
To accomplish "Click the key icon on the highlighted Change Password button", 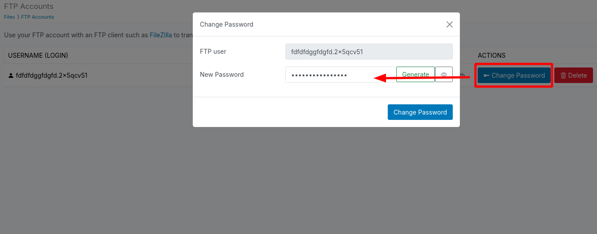I will [x=487, y=75].
